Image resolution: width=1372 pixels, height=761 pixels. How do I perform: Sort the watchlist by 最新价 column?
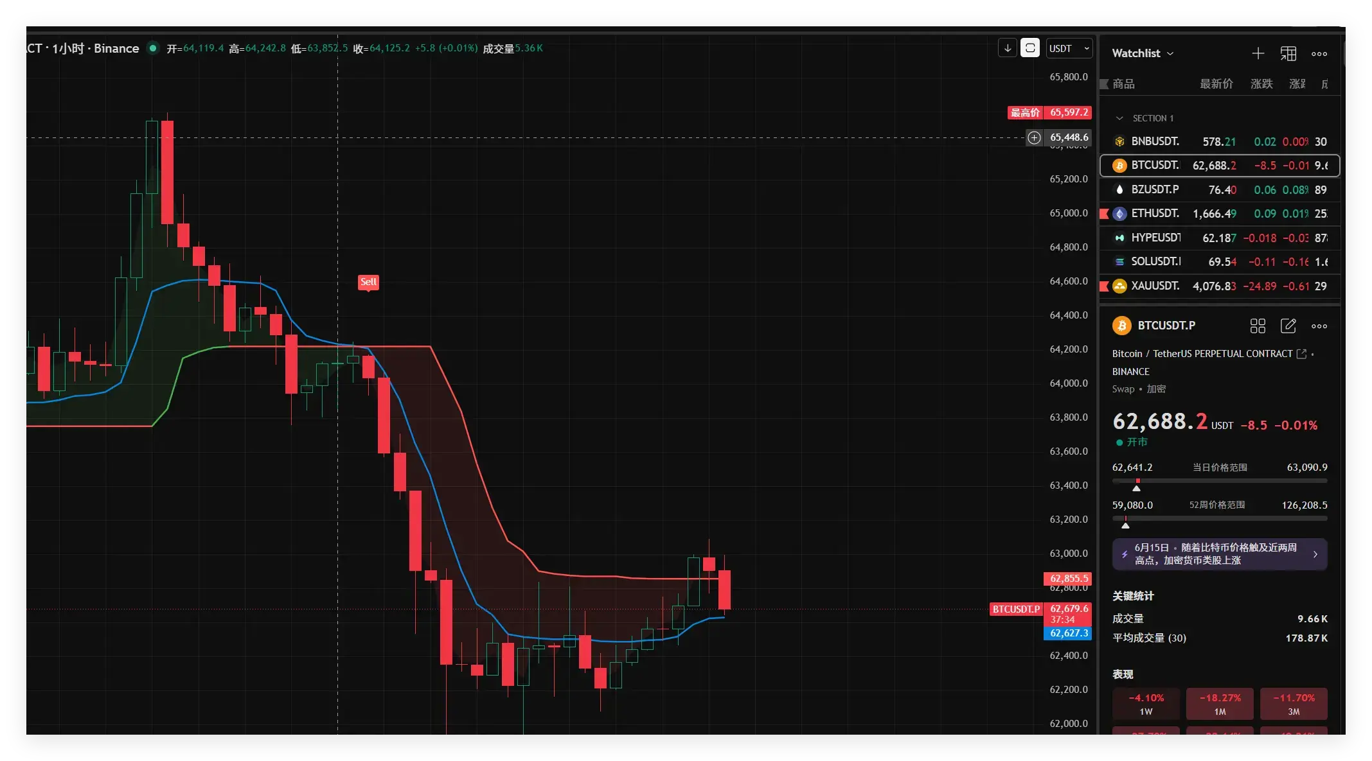coord(1216,84)
